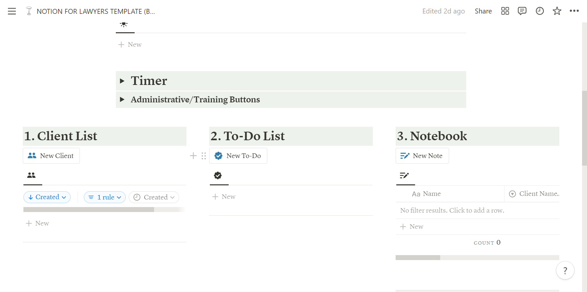View page history clock icon
Screen dimensions: 587x292
539,11
